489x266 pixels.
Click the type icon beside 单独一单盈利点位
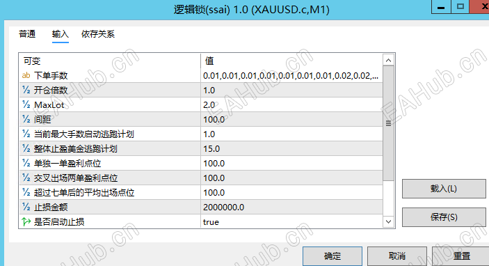tap(26, 163)
